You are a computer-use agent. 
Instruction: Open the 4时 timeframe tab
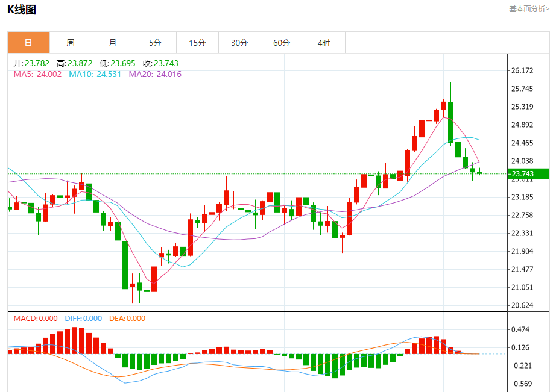pos(324,43)
